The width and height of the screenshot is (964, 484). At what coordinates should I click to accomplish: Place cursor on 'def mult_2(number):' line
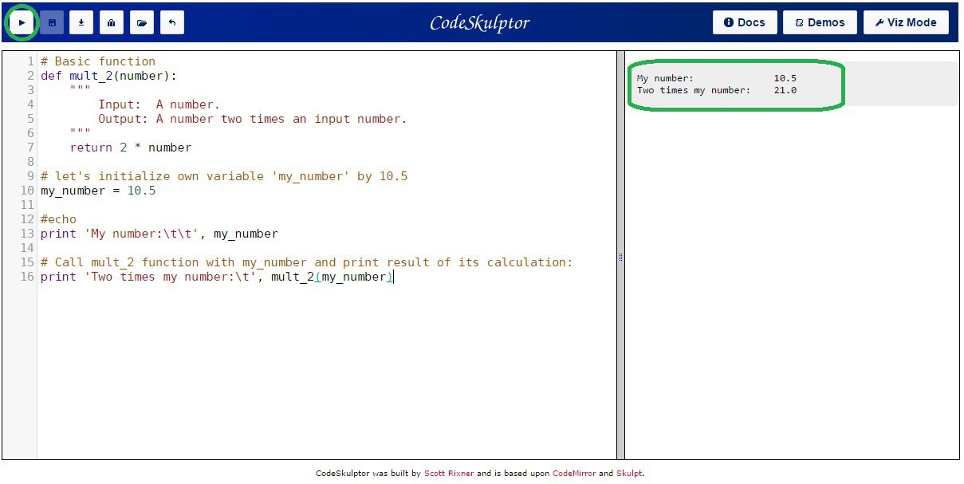pos(109,76)
